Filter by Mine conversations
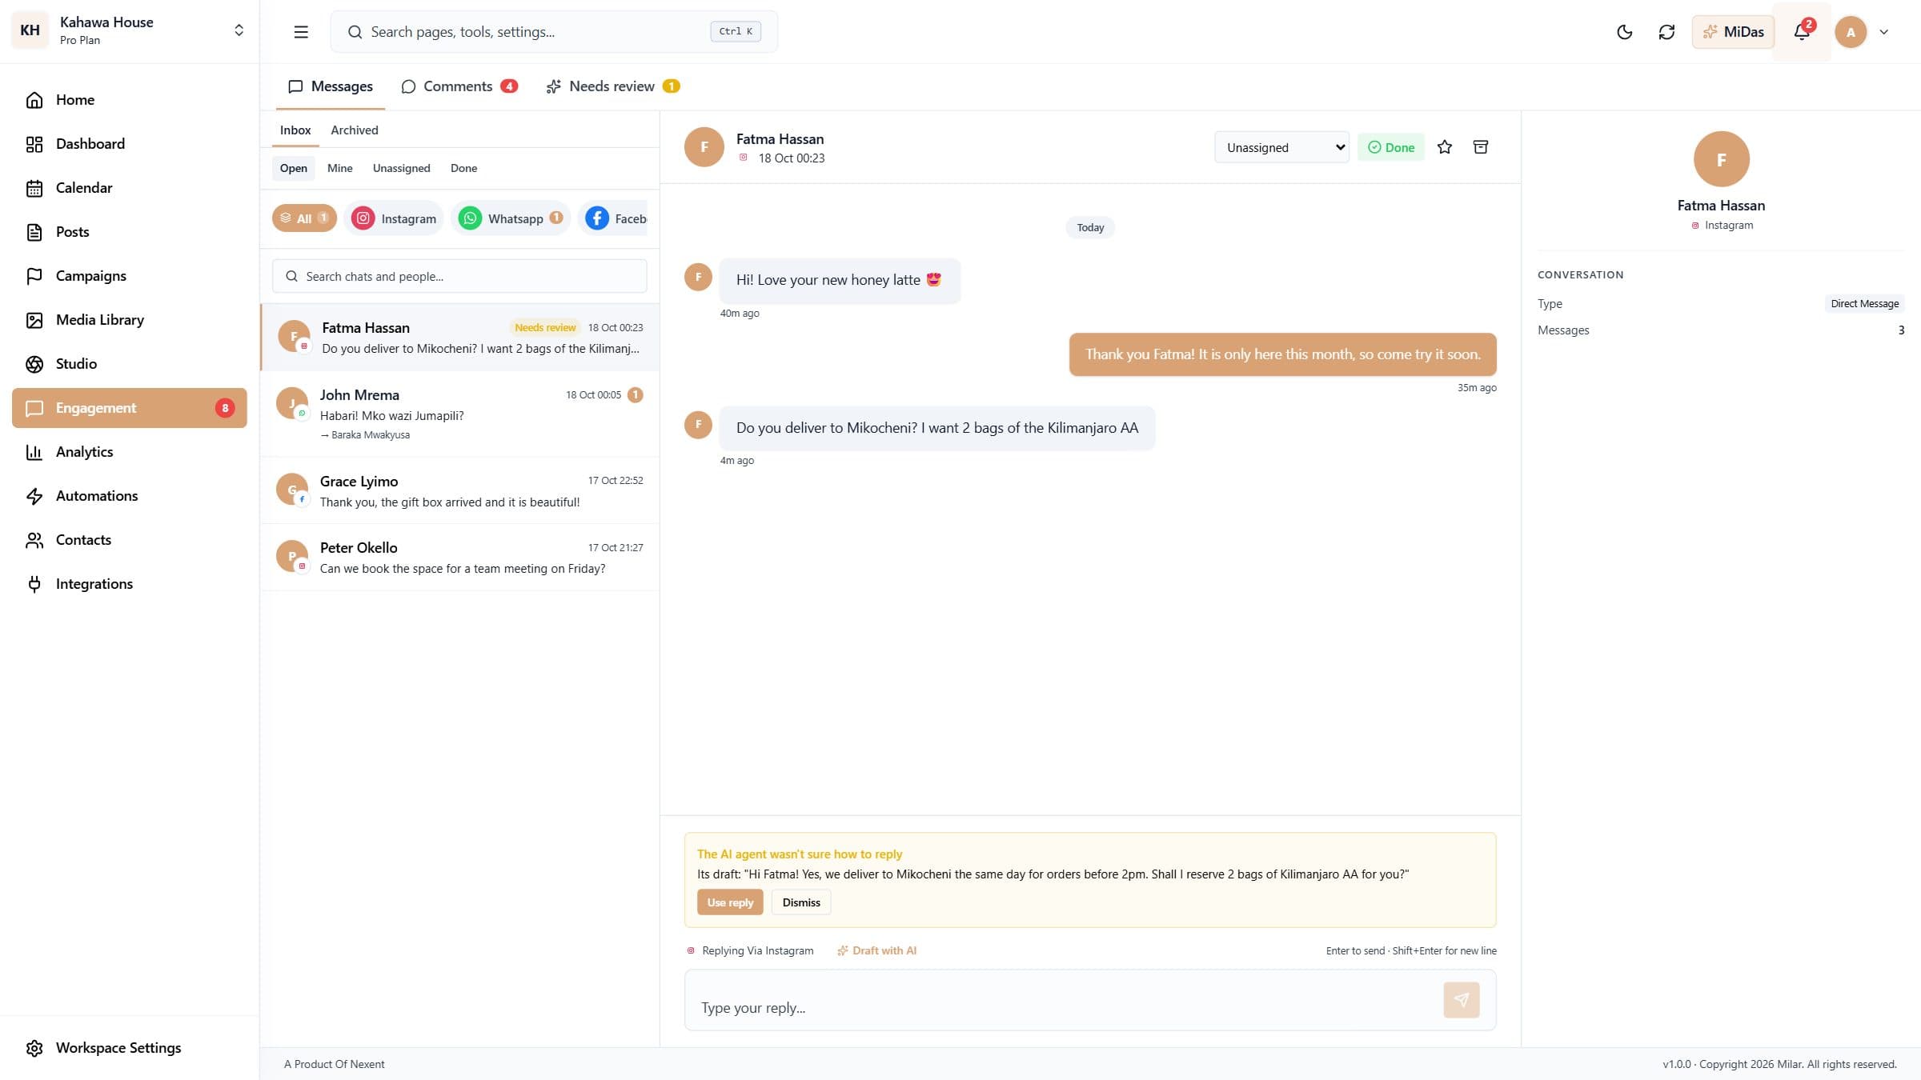Viewport: 1921px width, 1080px height. [340, 168]
